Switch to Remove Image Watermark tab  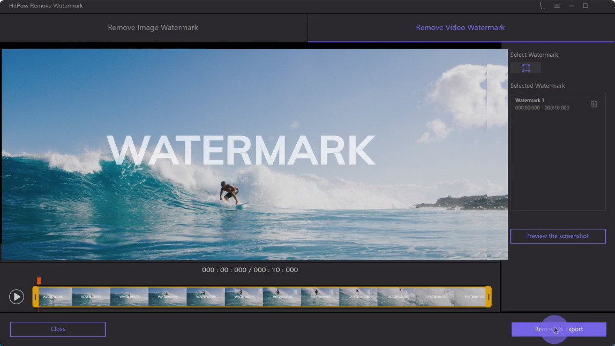[153, 27]
